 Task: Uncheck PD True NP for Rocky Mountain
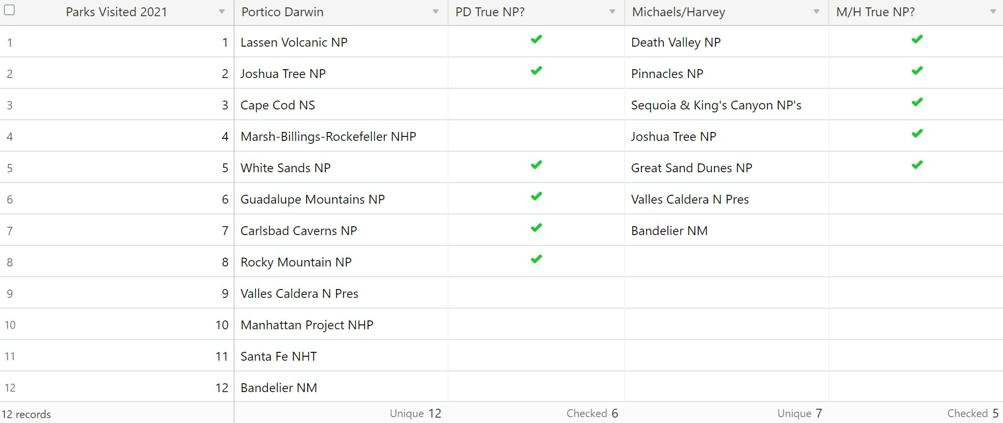tap(536, 259)
